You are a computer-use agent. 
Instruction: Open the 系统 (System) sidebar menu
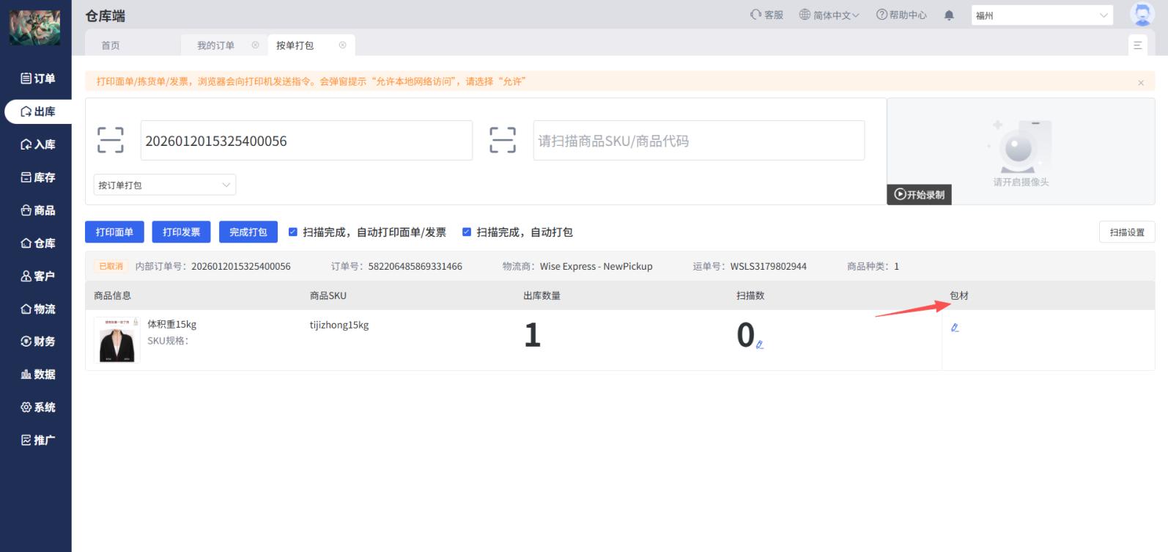point(38,408)
